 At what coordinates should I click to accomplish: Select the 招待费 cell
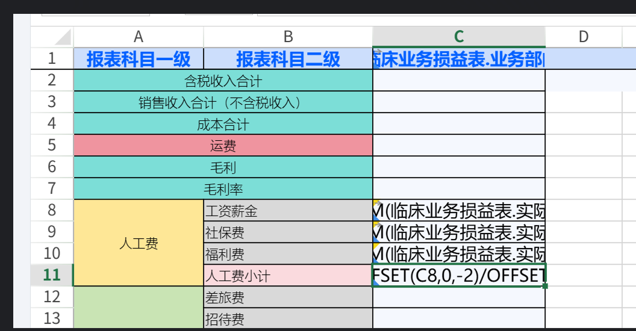288,319
